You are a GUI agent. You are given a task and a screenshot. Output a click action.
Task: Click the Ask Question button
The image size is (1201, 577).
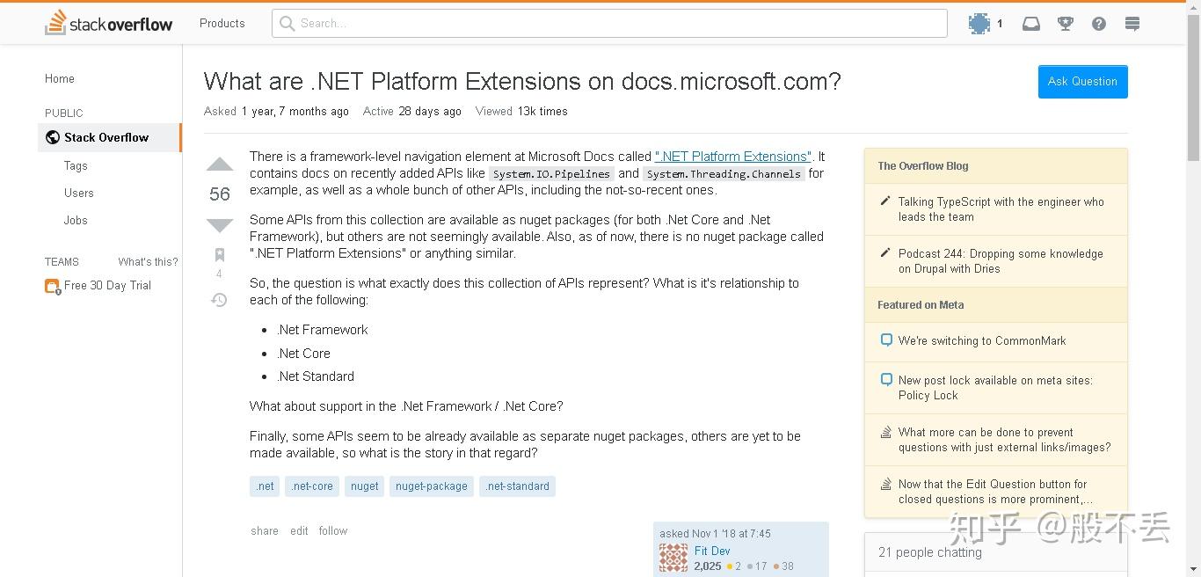(x=1082, y=82)
